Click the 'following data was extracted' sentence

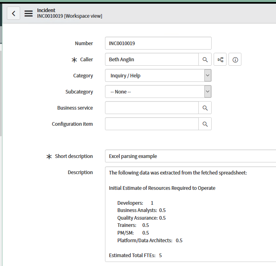click(x=178, y=173)
